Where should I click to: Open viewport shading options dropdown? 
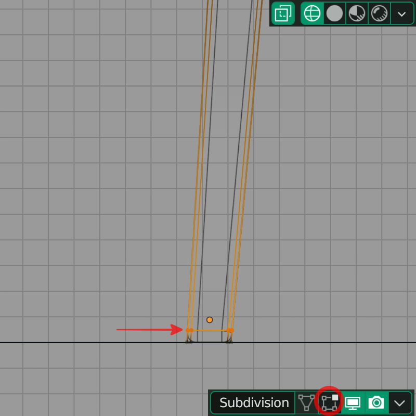(x=402, y=14)
